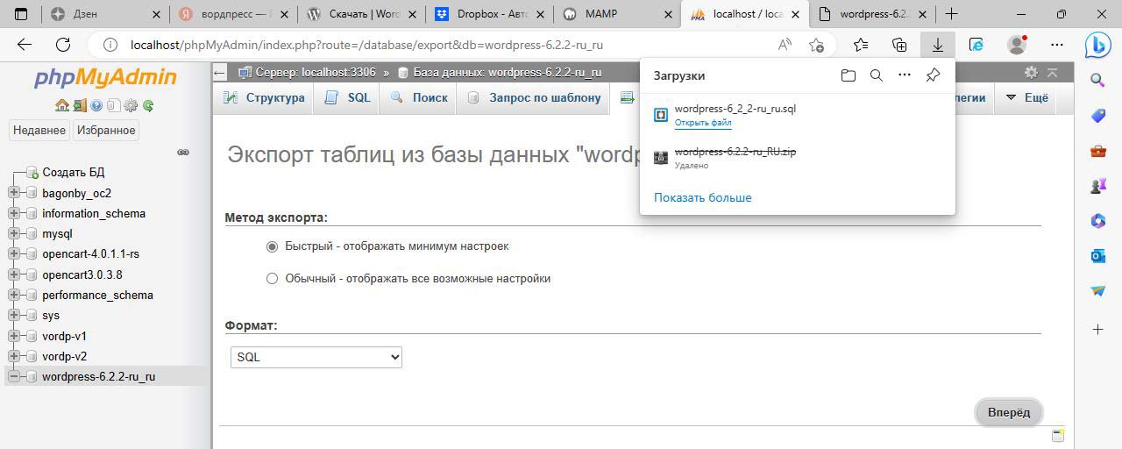Expand the bagonby_oc2 database tree
This screenshot has width=1122, height=449.
14,193
